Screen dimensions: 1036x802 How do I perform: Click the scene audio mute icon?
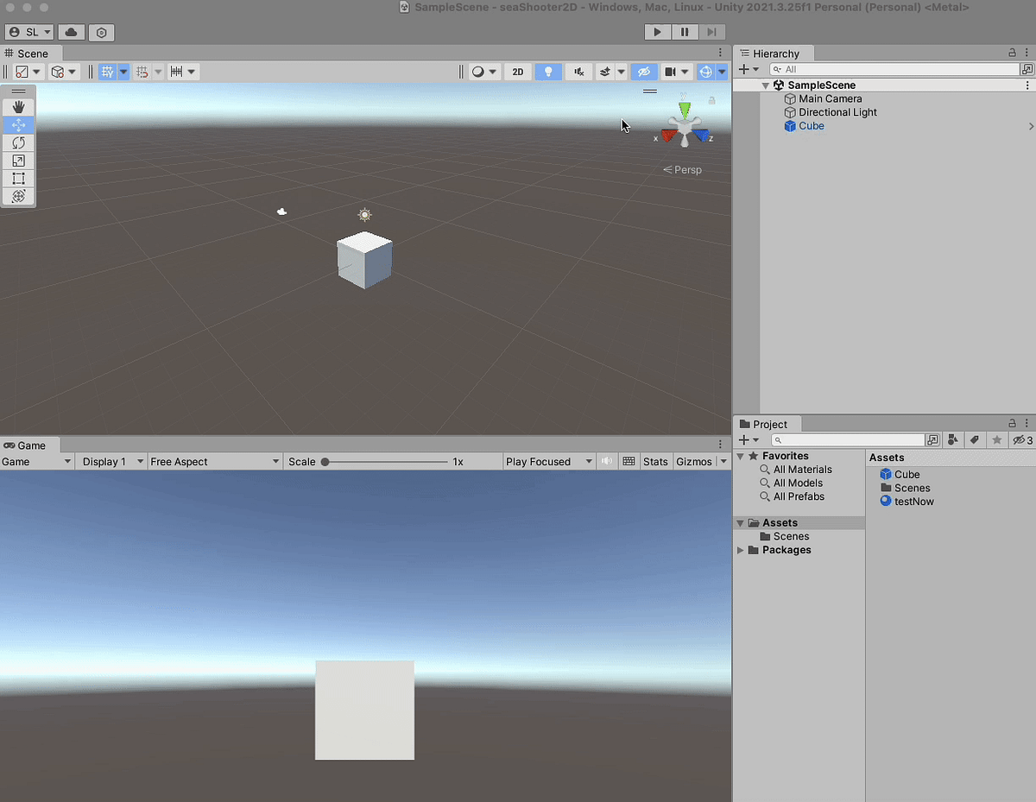[578, 72]
